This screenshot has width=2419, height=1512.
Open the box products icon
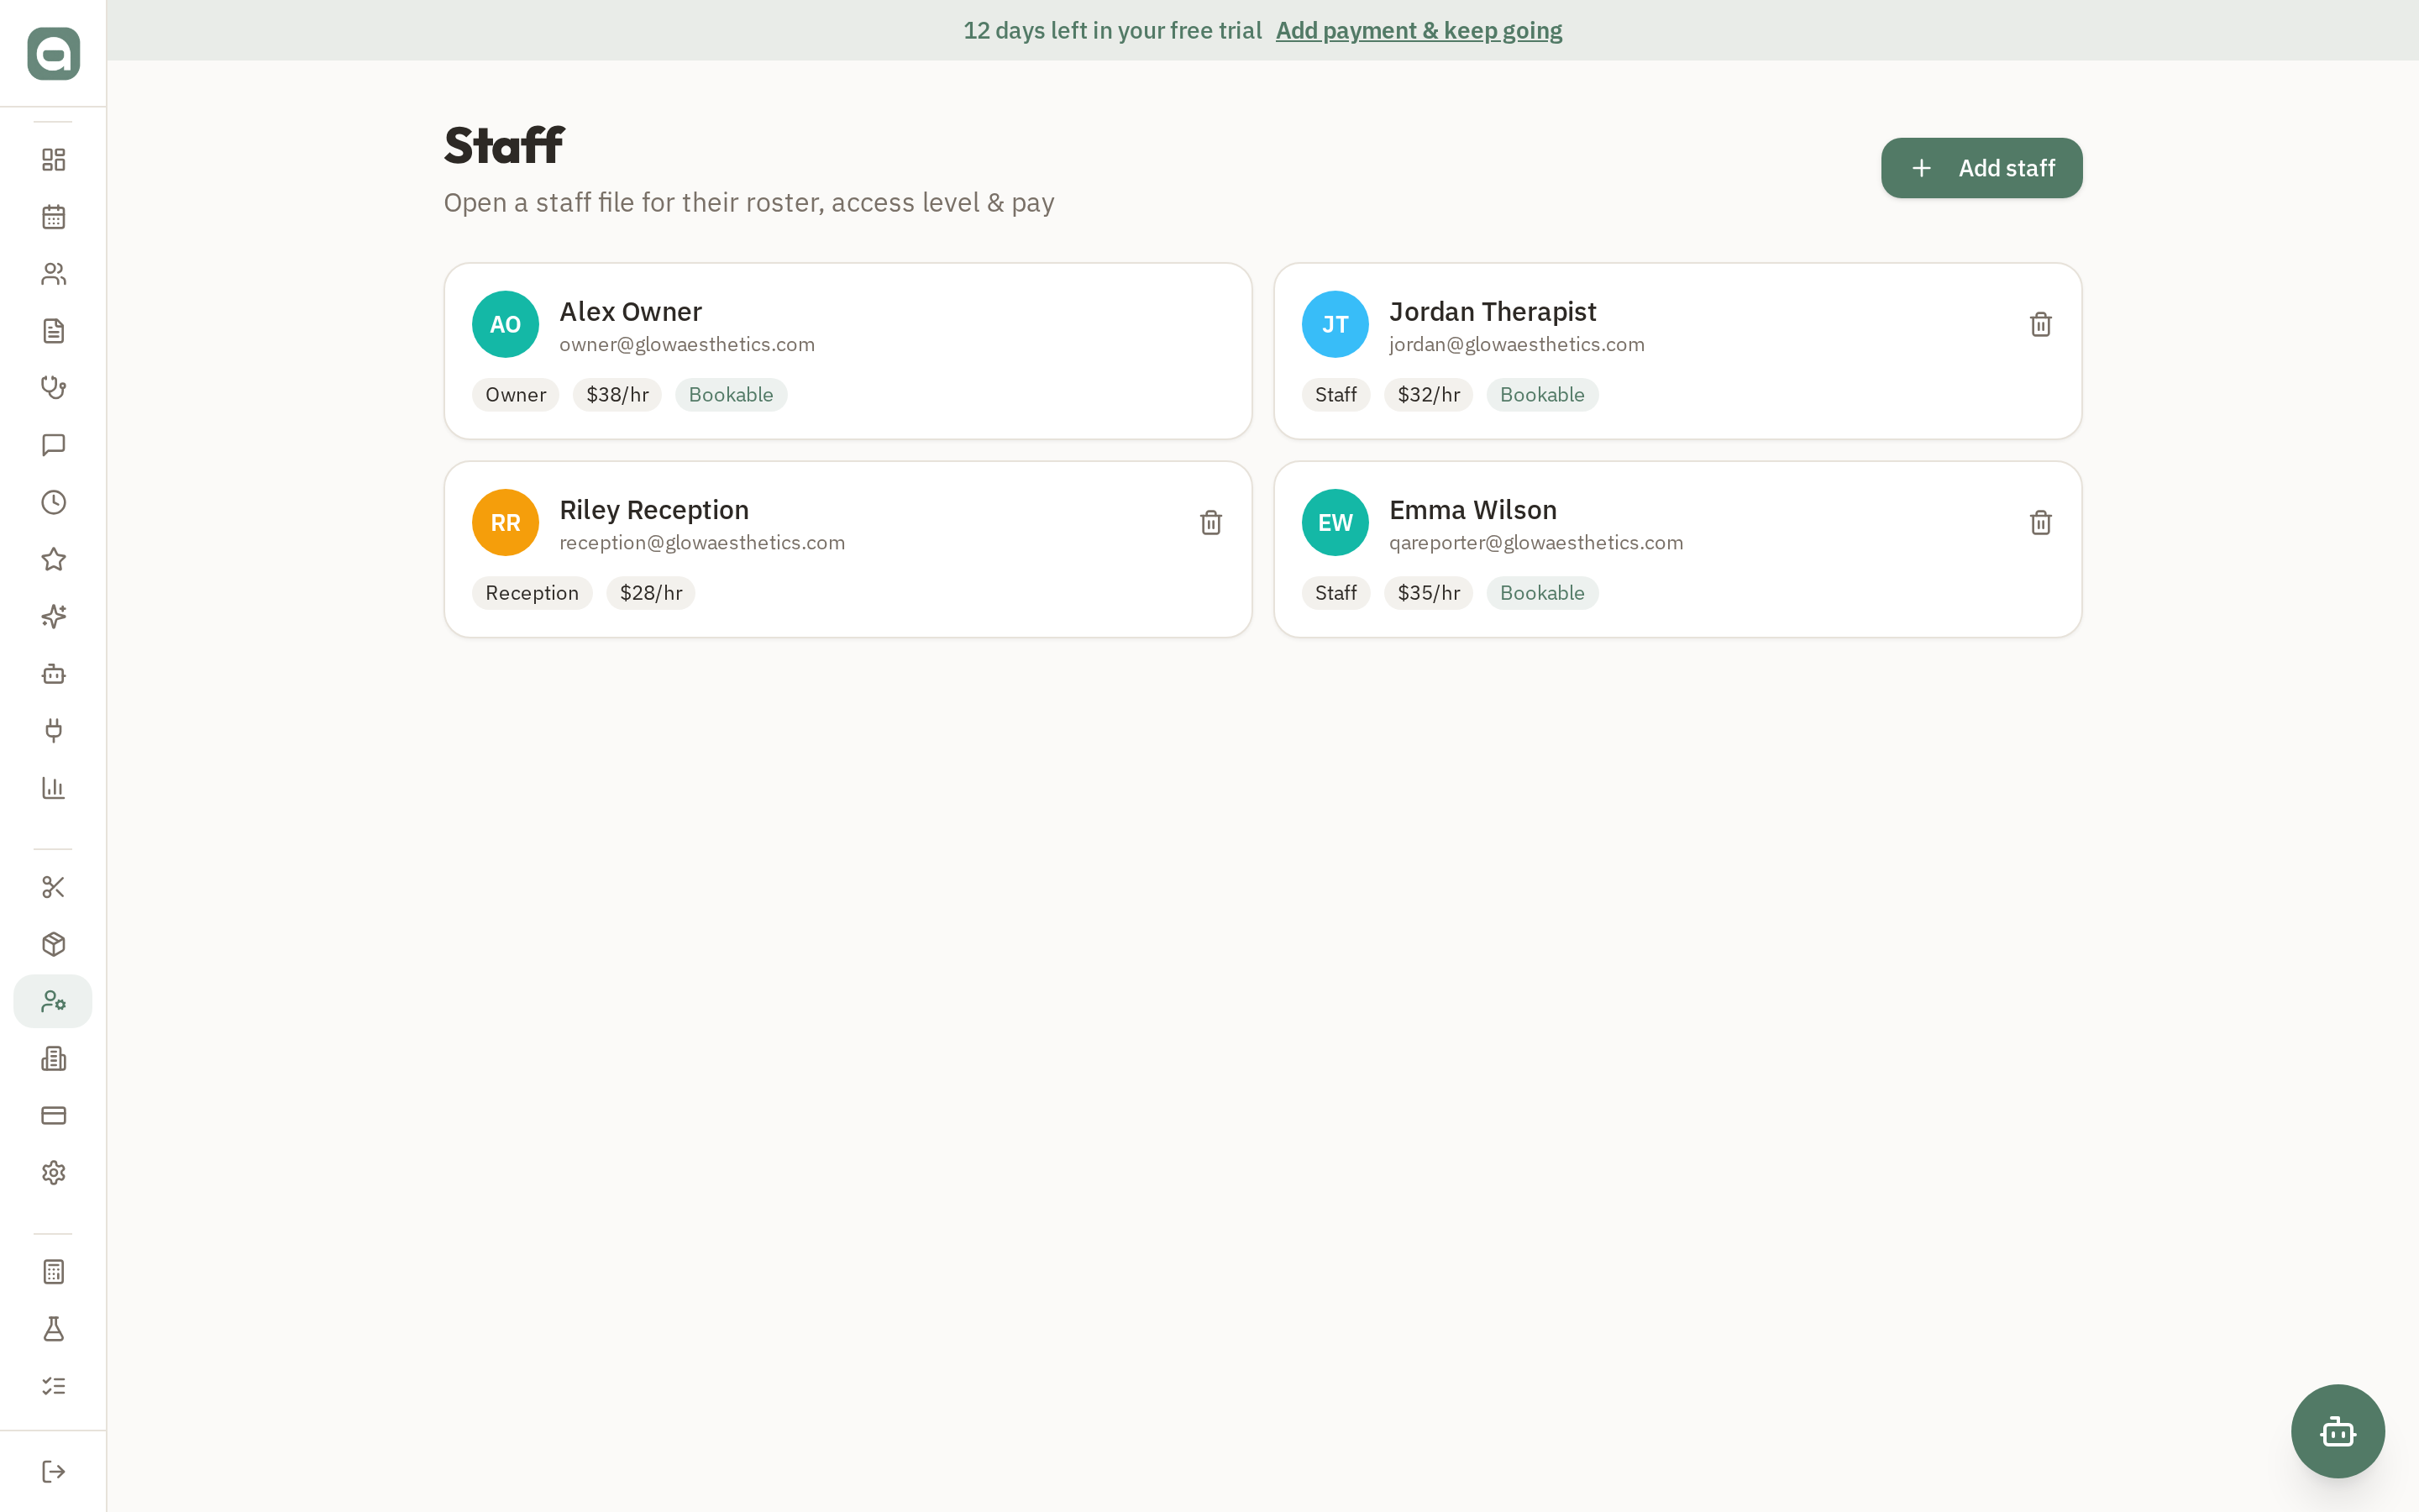pyautogui.click(x=53, y=944)
